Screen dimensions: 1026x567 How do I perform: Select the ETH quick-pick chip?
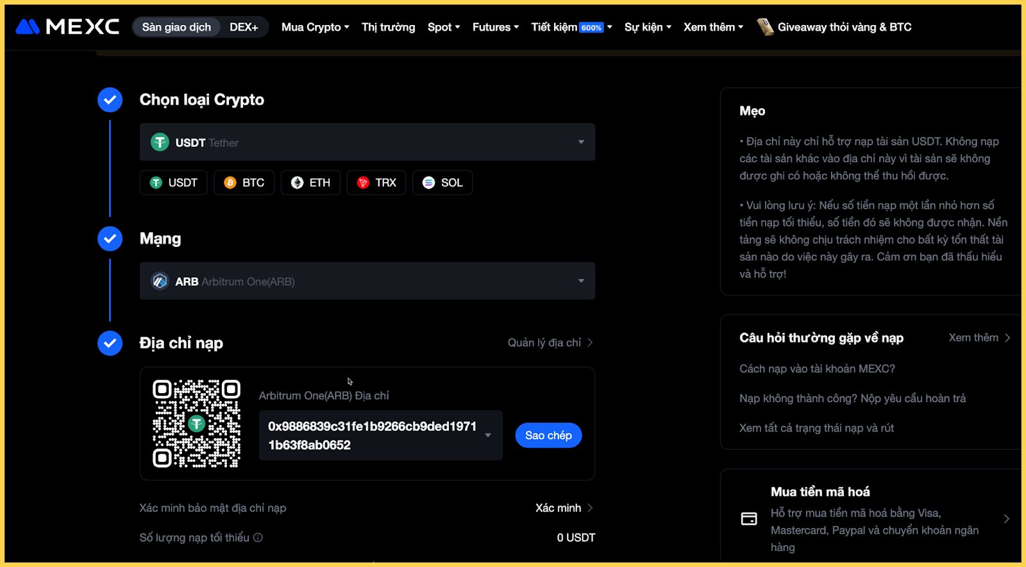pyautogui.click(x=310, y=183)
